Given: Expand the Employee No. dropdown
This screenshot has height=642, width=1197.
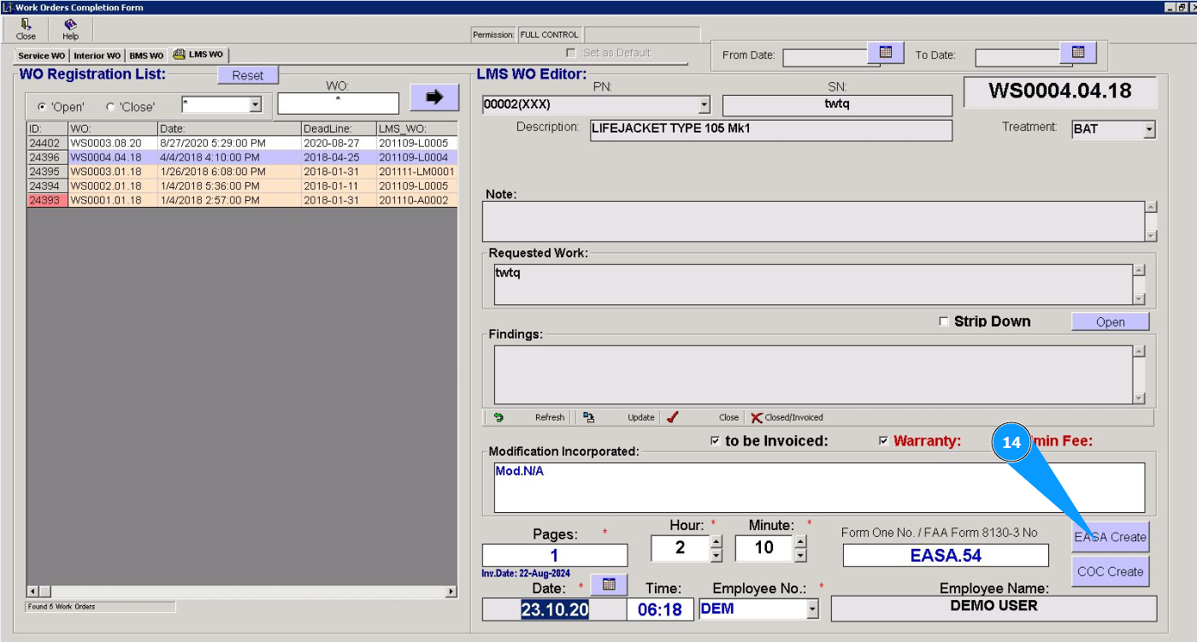Looking at the screenshot, I should point(812,610).
